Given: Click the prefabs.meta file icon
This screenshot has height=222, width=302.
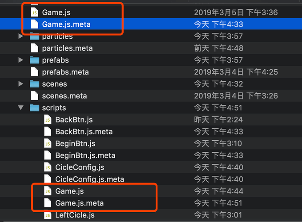Looking at the screenshot, I should coord(34,72).
